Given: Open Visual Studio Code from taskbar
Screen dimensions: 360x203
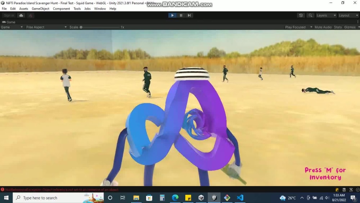Looking at the screenshot, I should 240,198.
